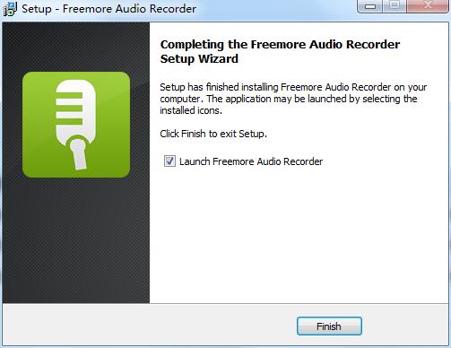Image resolution: width=451 pixels, height=348 pixels.
Task: Click the 'Click Finish to exit Setup' text
Action: 213,134
